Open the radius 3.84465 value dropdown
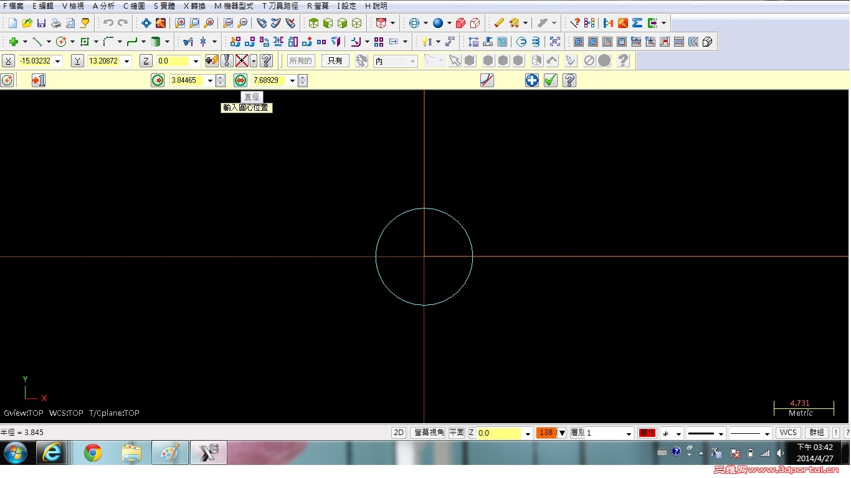This screenshot has width=851, height=478. (209, 80)
